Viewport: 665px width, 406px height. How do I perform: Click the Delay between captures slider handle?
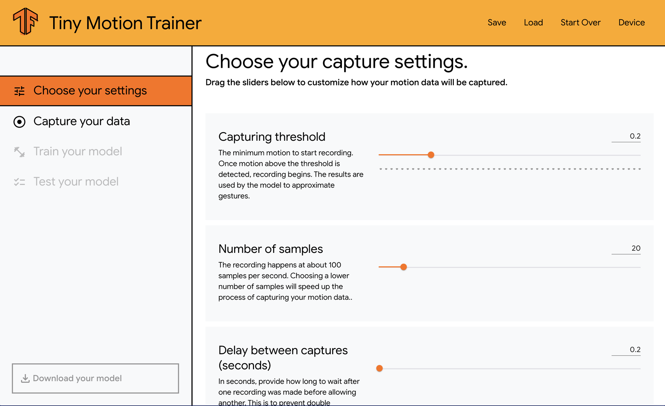379,368
